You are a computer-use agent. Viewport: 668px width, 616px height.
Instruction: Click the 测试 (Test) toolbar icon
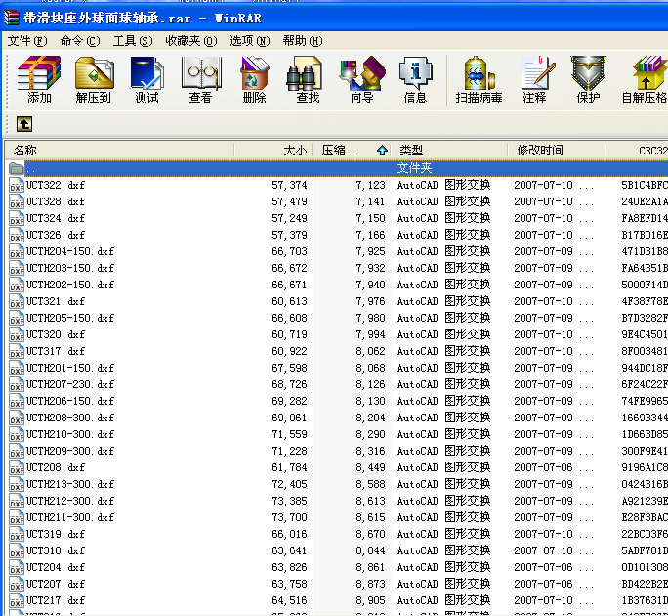pos(146,80)
